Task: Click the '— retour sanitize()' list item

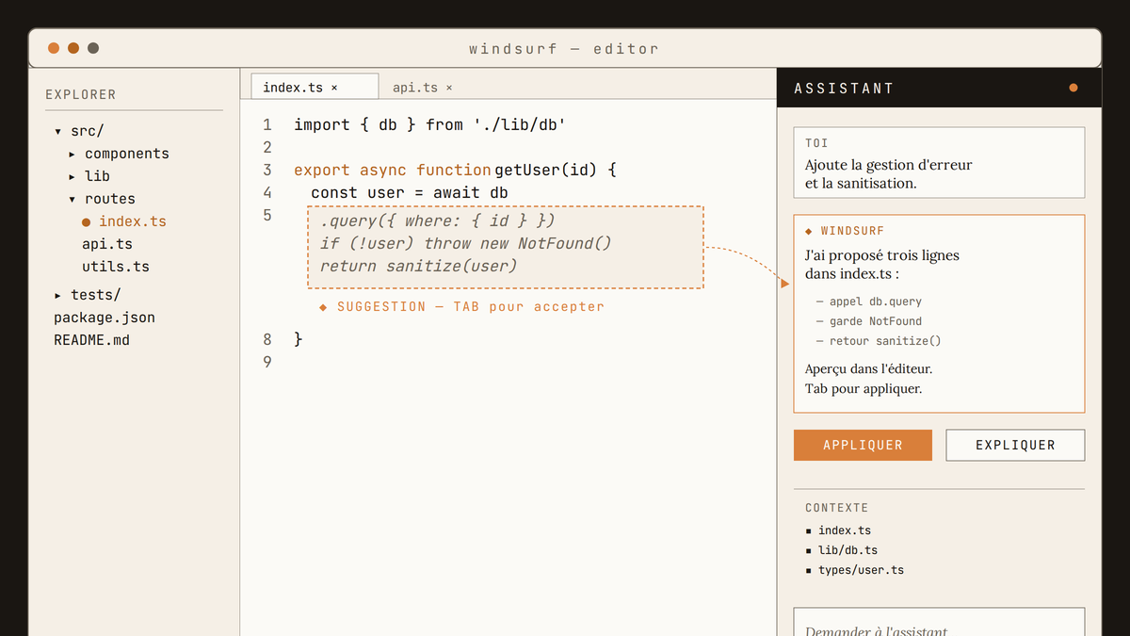Action: 879,341
